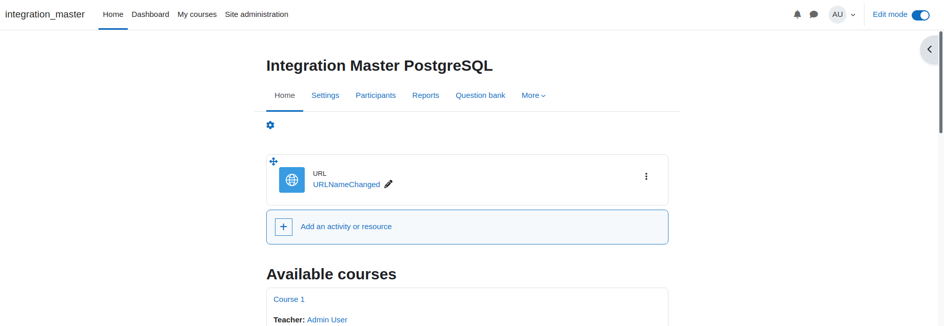
Task: Click the Edit mode label
Action: (x=890, y=14)
